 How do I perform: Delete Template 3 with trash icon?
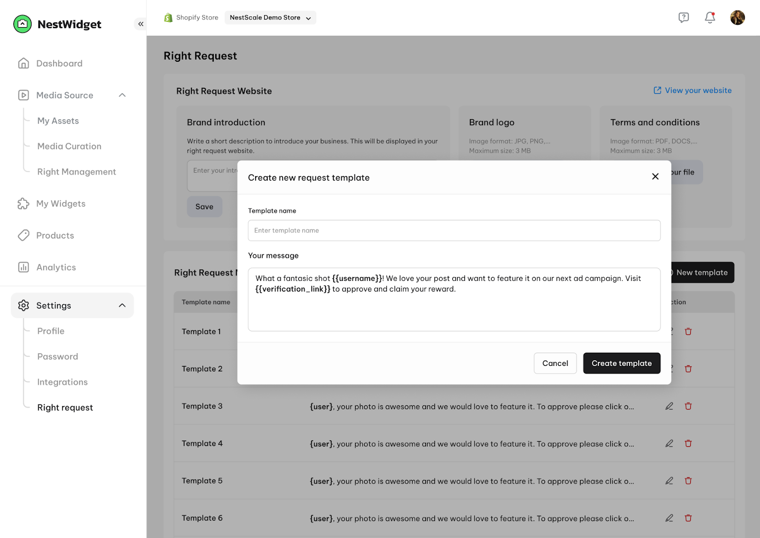tap(688, 406)
